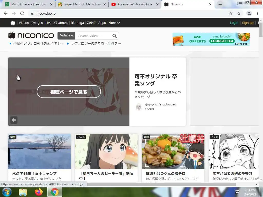Open Chrome three-dot menu
This screenshot has width=263, height=197.
coord(257,13)
